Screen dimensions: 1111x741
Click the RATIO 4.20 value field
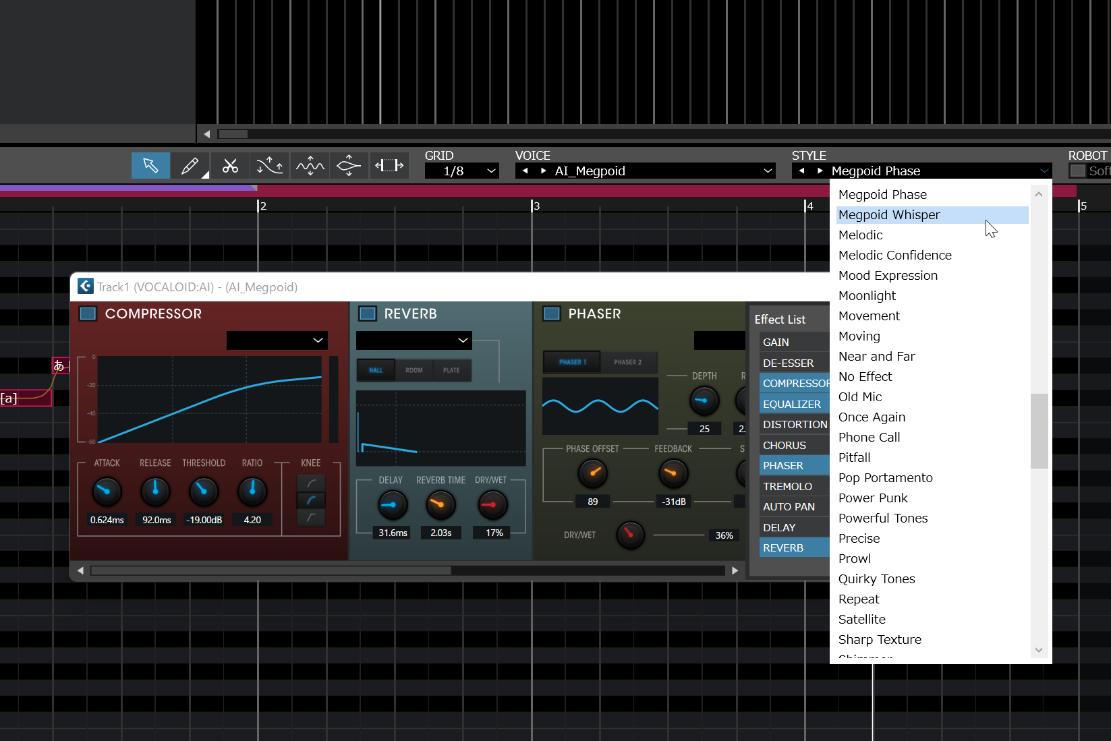252,520
